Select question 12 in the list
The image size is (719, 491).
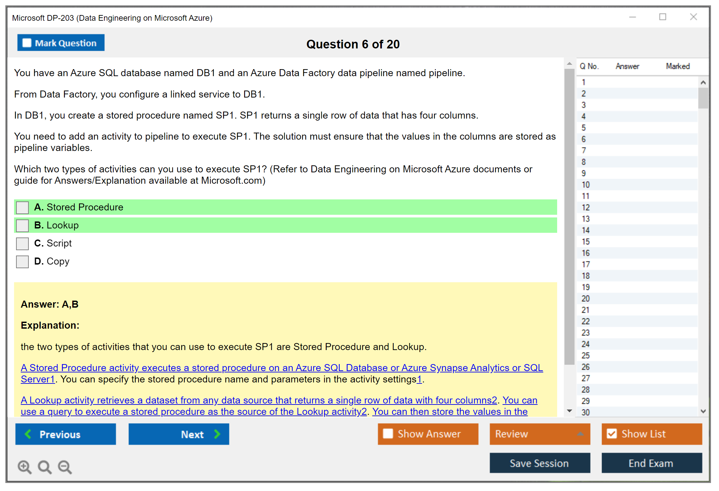coord(586,207)
